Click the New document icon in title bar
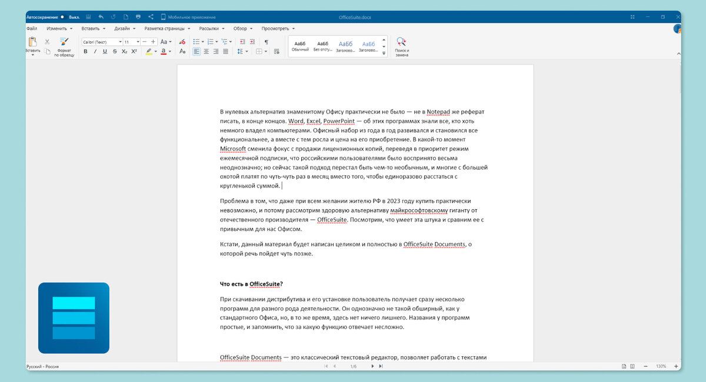706x382 pixels. [x=126, y=17]
